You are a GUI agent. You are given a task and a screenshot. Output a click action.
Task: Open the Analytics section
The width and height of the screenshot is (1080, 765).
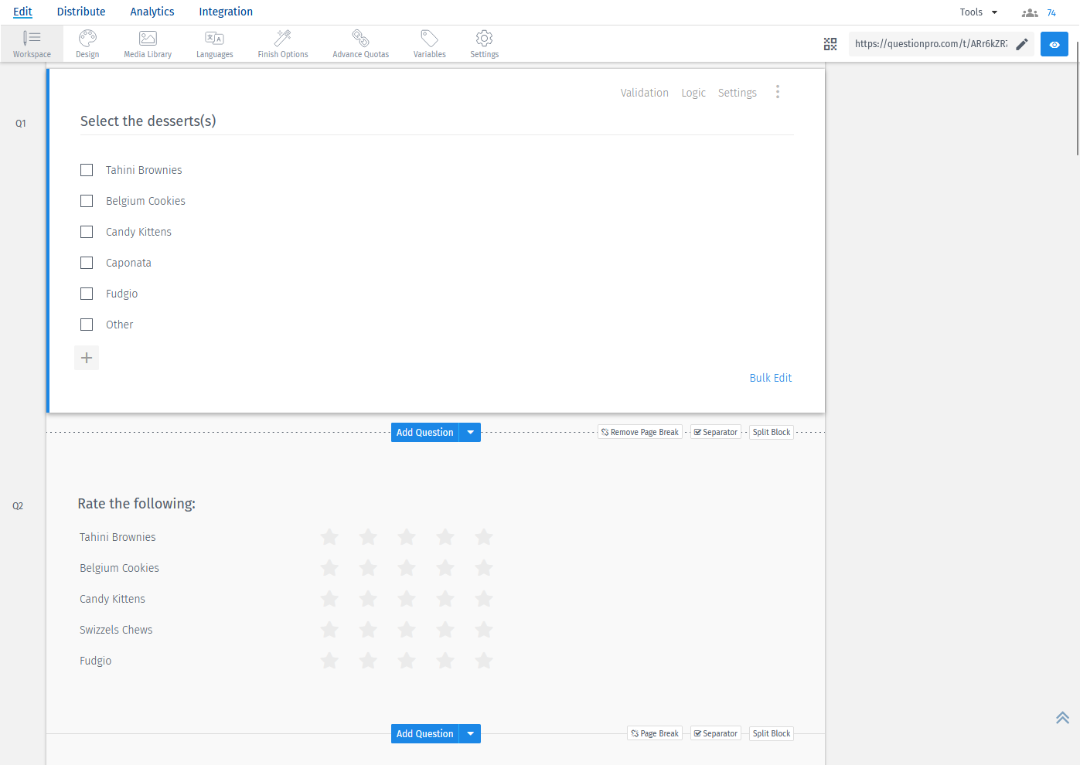(152, 12)
